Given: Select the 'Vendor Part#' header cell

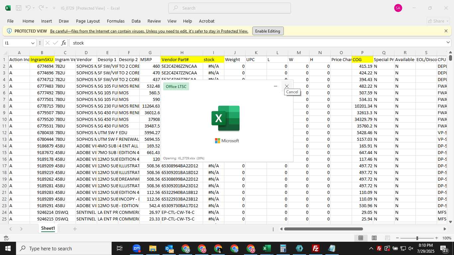Looking at the screenshot, I should pyautogui.click(x=182, y=59).
